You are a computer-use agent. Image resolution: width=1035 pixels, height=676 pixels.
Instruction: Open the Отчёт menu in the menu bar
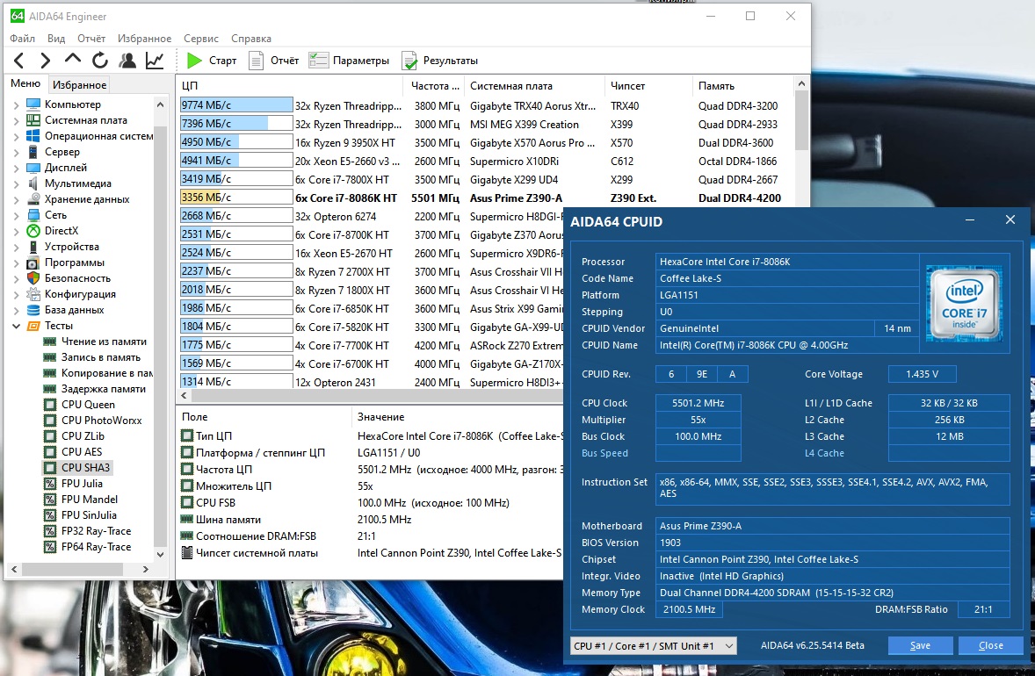91,39
